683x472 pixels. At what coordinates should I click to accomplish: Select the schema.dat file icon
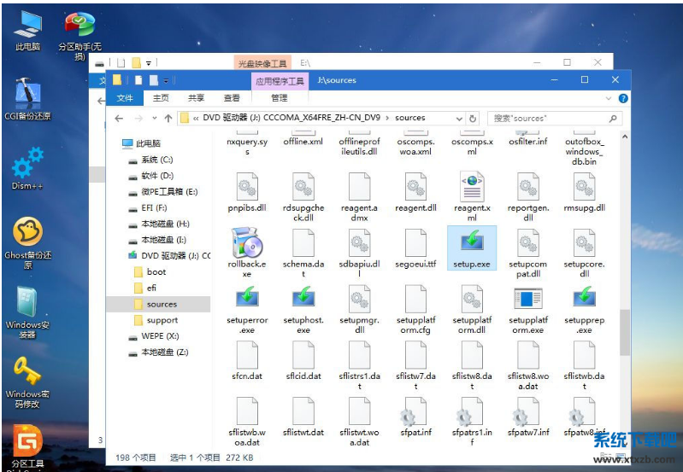(x=303, y=242)
